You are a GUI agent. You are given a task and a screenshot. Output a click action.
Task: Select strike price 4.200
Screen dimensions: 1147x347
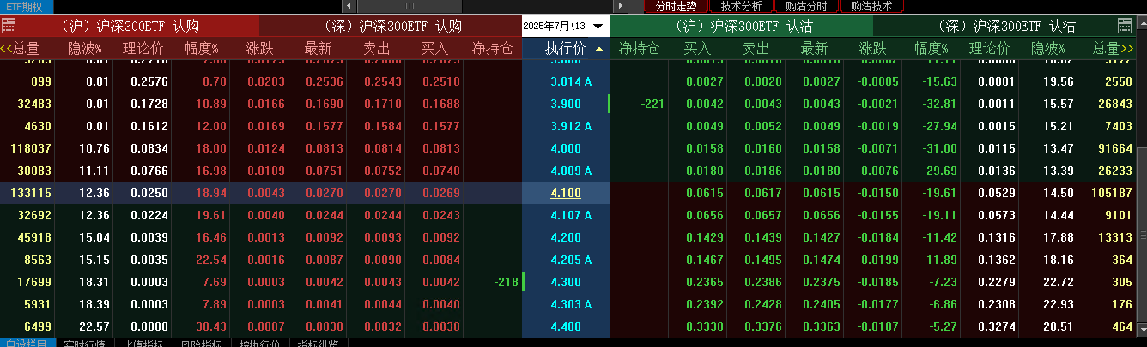566,237
